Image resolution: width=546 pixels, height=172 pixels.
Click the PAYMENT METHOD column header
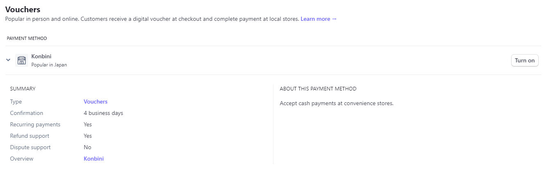coord(27,38)
